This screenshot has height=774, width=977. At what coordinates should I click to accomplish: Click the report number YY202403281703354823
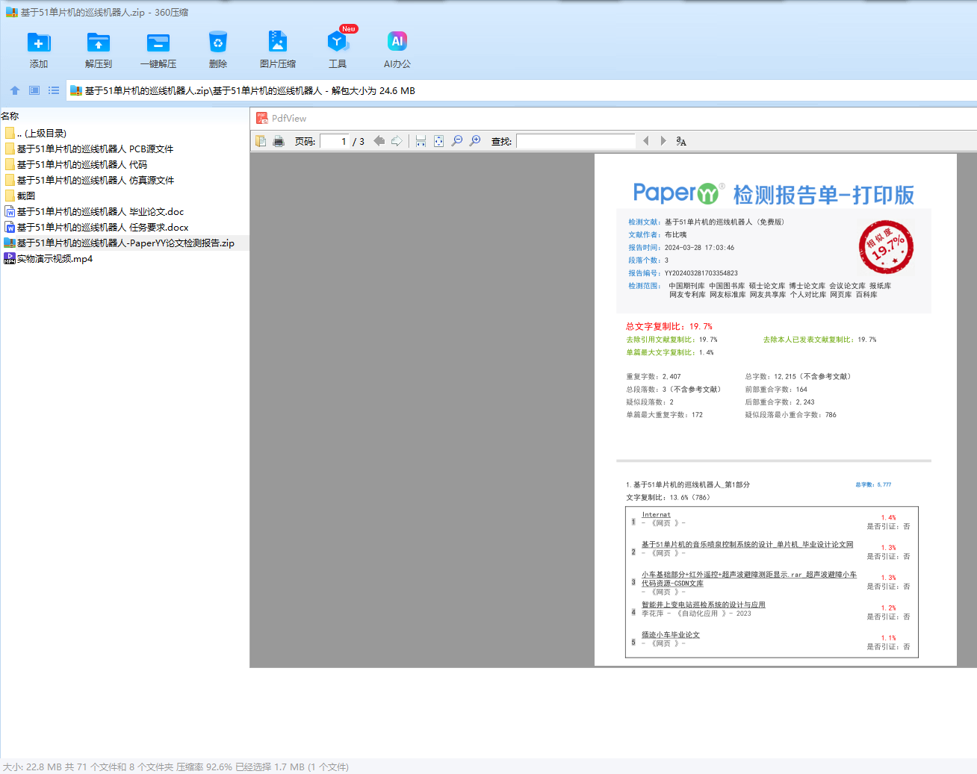(x=701, y=273)
